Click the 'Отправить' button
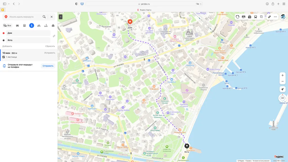The height and width of the screenshot is (162, 288). click(x=48, y=66)
